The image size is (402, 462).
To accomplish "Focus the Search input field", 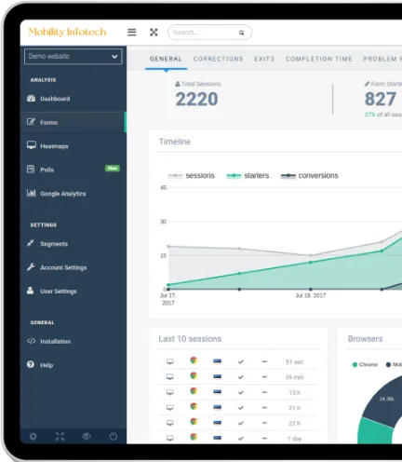I will click(x=209, y=33).
